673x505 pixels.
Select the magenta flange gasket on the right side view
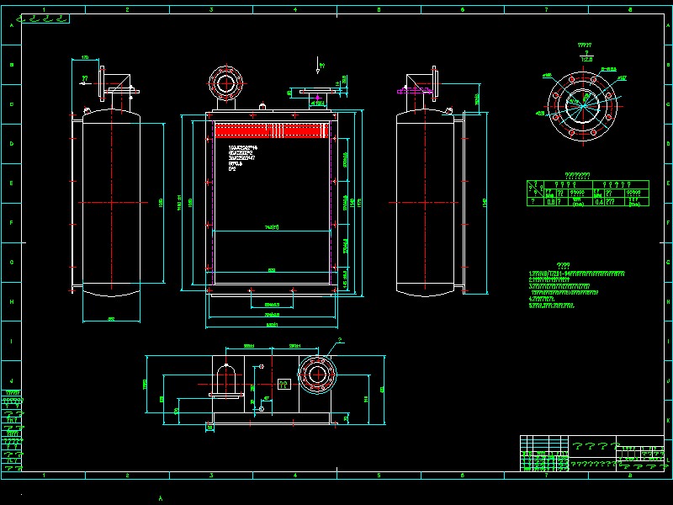click(414, 91)
